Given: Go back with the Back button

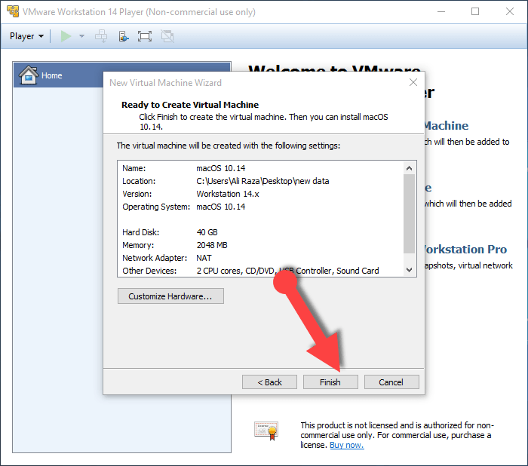Looking at the screenshot, I should coord(269,382).
